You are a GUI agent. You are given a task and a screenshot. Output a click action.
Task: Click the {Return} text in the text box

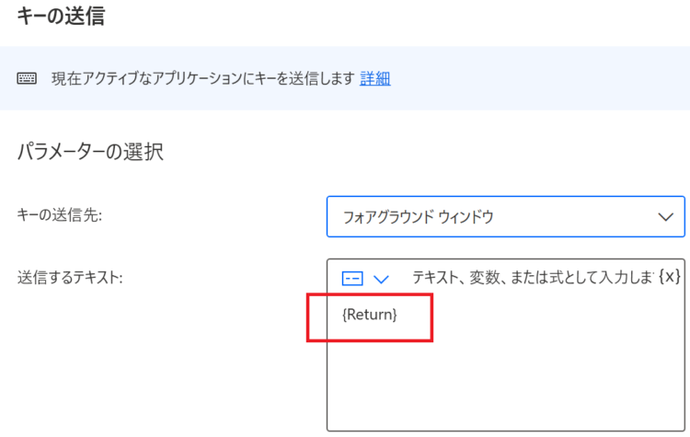pos(369,315)
